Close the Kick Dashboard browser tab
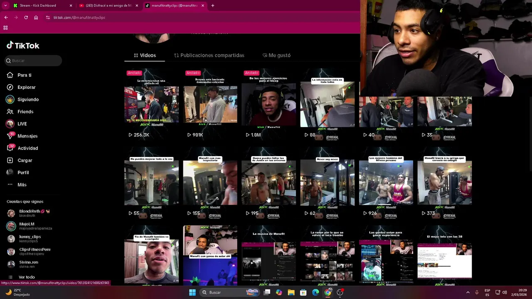 pos(71,5)
